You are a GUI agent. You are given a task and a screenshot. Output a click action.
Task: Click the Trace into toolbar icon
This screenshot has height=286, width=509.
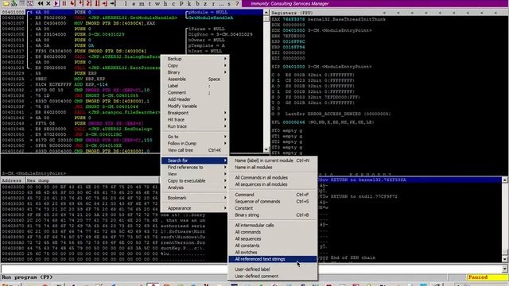pyautogui.click(x=88, y=3)
